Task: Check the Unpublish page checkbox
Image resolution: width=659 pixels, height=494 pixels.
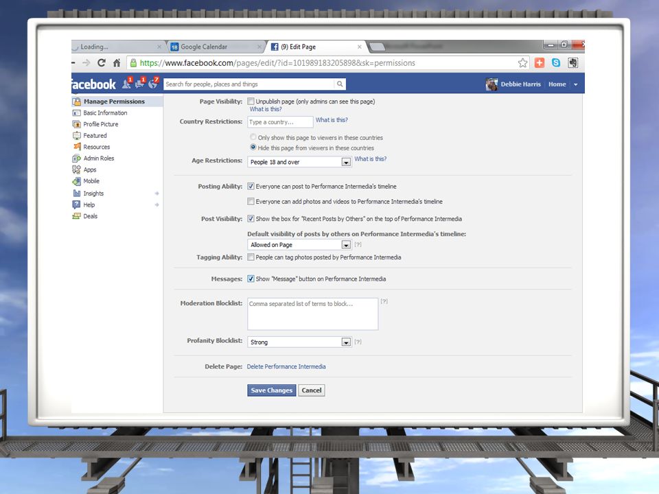Action: [251, 102]
